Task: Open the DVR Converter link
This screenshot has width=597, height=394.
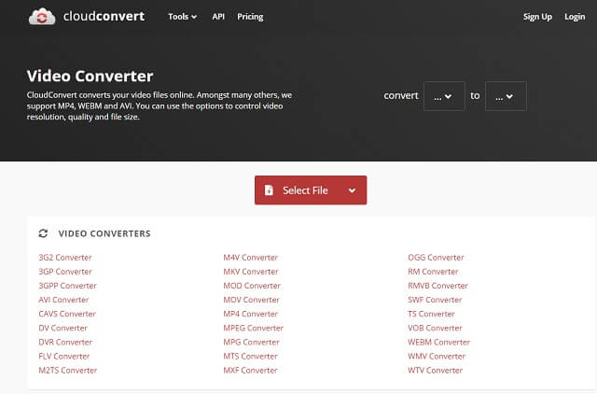Action: coord(65,342)
